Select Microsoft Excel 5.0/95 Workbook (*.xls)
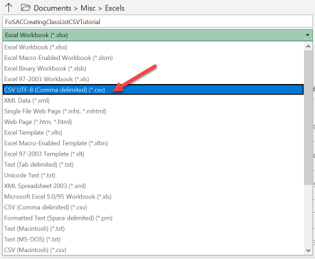 point(153,196)
